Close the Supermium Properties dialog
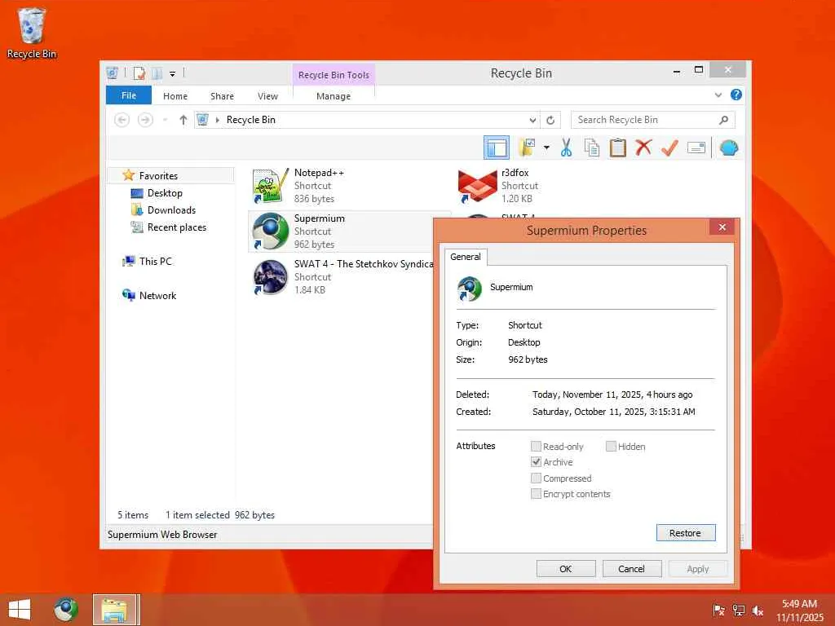This screenshot has width=835, height=626. [722, 227]
